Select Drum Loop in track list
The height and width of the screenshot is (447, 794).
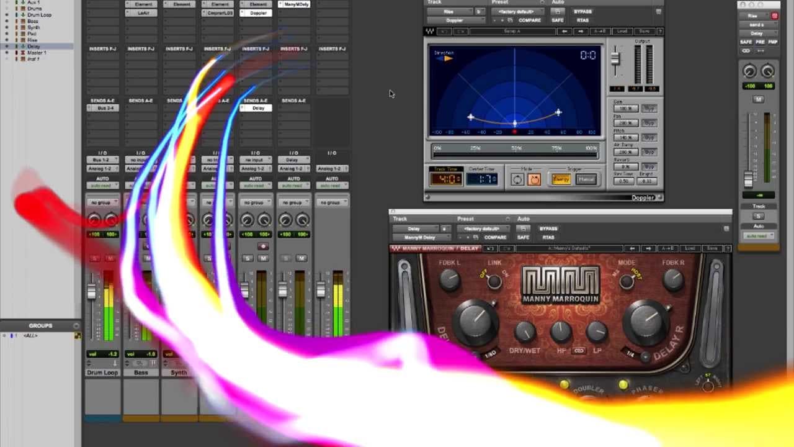click(x=39, y=15)
